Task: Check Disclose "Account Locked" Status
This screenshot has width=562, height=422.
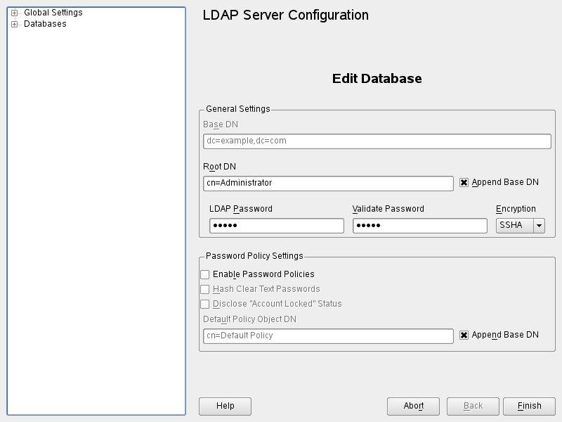Action: (205, 304)
